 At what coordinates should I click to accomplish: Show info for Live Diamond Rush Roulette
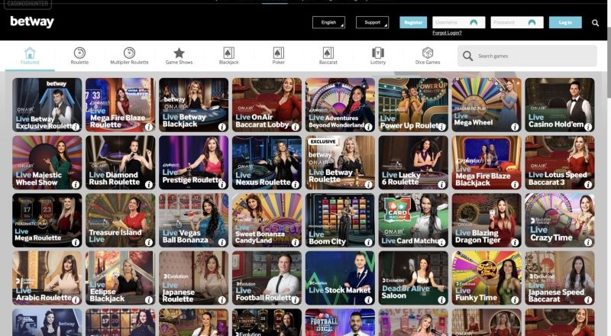pos(149,184)
